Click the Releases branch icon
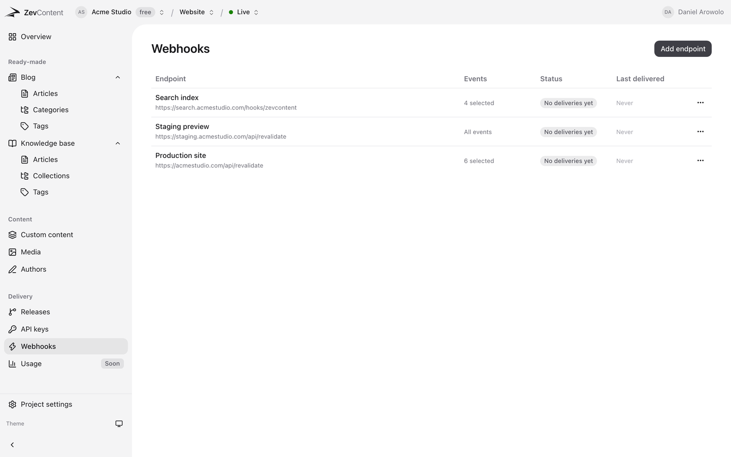This screenshot has height=457, width=731. (12, 312)
